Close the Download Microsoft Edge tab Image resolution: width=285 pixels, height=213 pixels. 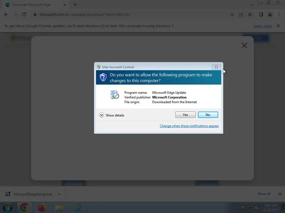click(65, 5)
